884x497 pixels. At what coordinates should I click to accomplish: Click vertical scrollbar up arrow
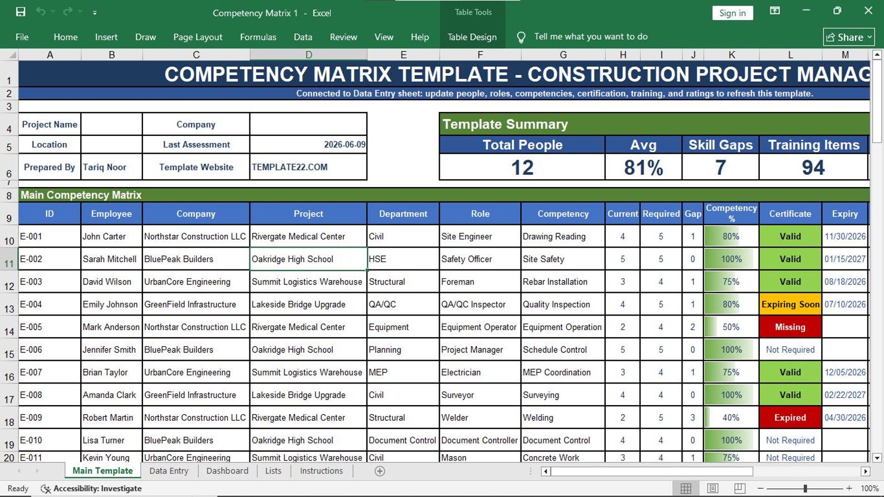click(877, 55)
